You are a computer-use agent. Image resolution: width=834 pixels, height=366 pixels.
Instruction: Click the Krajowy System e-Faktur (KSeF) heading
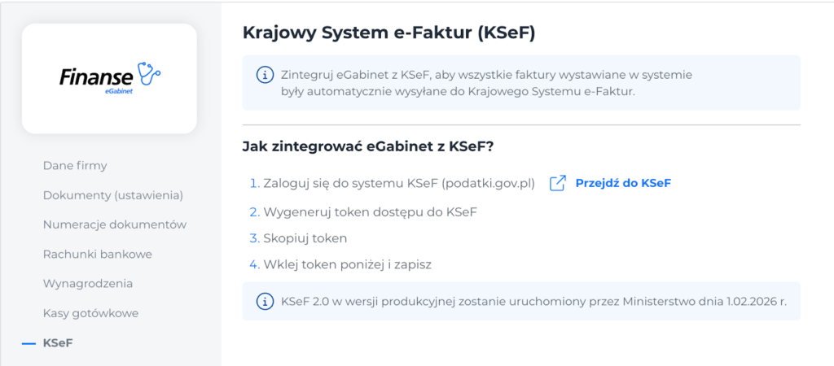click(x=389, y=33)
